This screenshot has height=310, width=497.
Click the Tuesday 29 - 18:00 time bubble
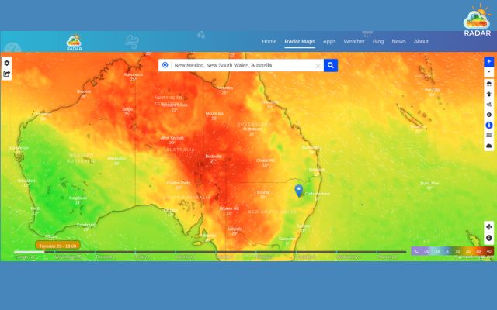pos(57,246)
